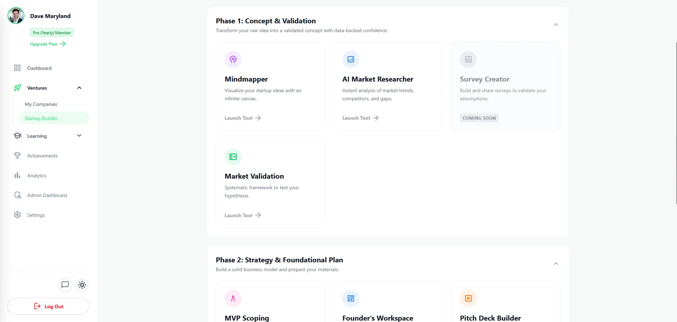The width and height of the screenshot is (677, 322).
Task: Click the Analytics bar chart icon
Action: pos(17,175)
